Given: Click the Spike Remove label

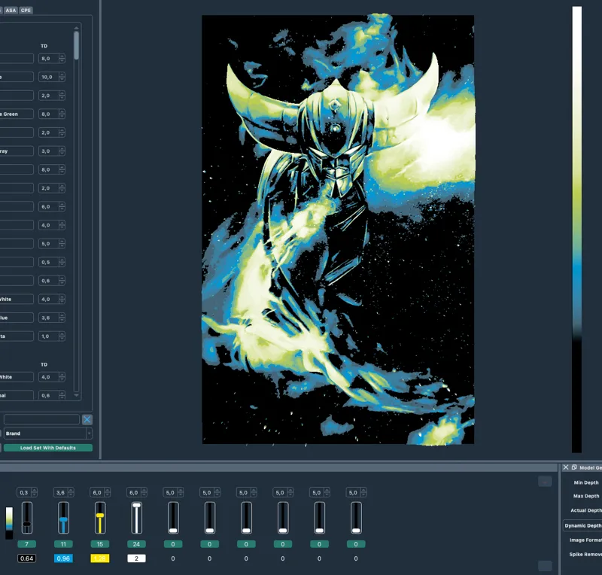Looking at the screenshot, I should [x=585, y=554].
